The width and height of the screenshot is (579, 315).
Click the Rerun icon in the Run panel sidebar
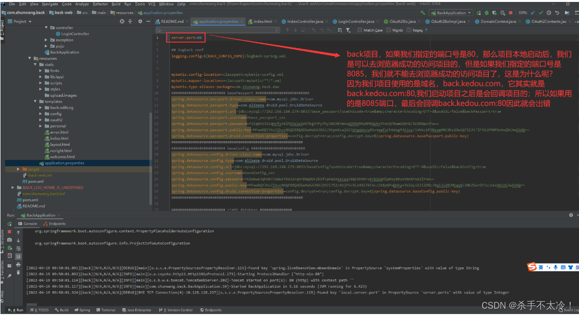(x=10, y=224)
